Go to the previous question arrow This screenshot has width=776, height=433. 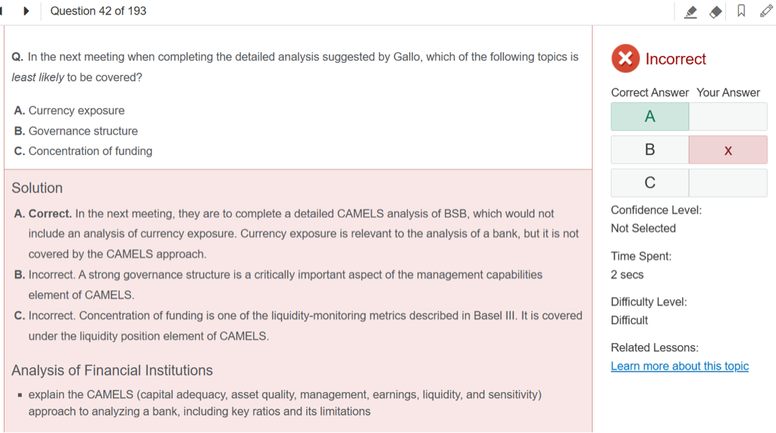click(2, 11)
